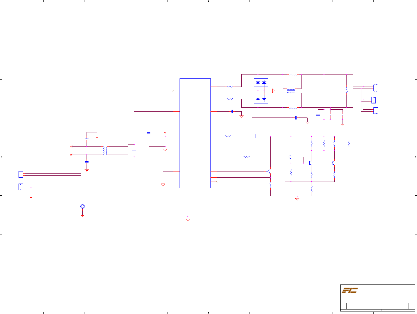Select the capacitor on the IC's third right pin
Screen dimensions: 417x314
click(x=232, y=112)
